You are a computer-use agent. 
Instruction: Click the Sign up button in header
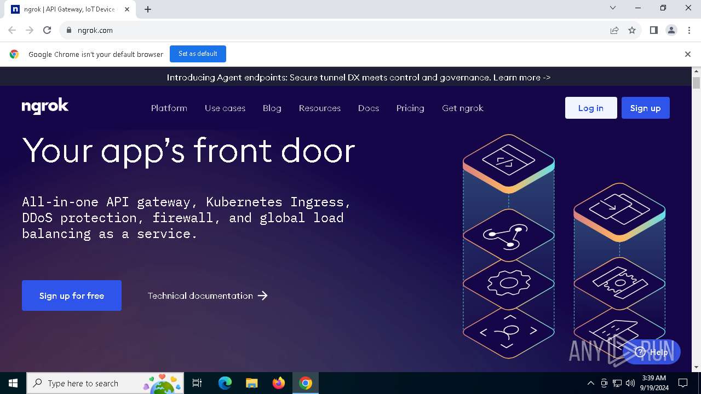pos(646,108)
